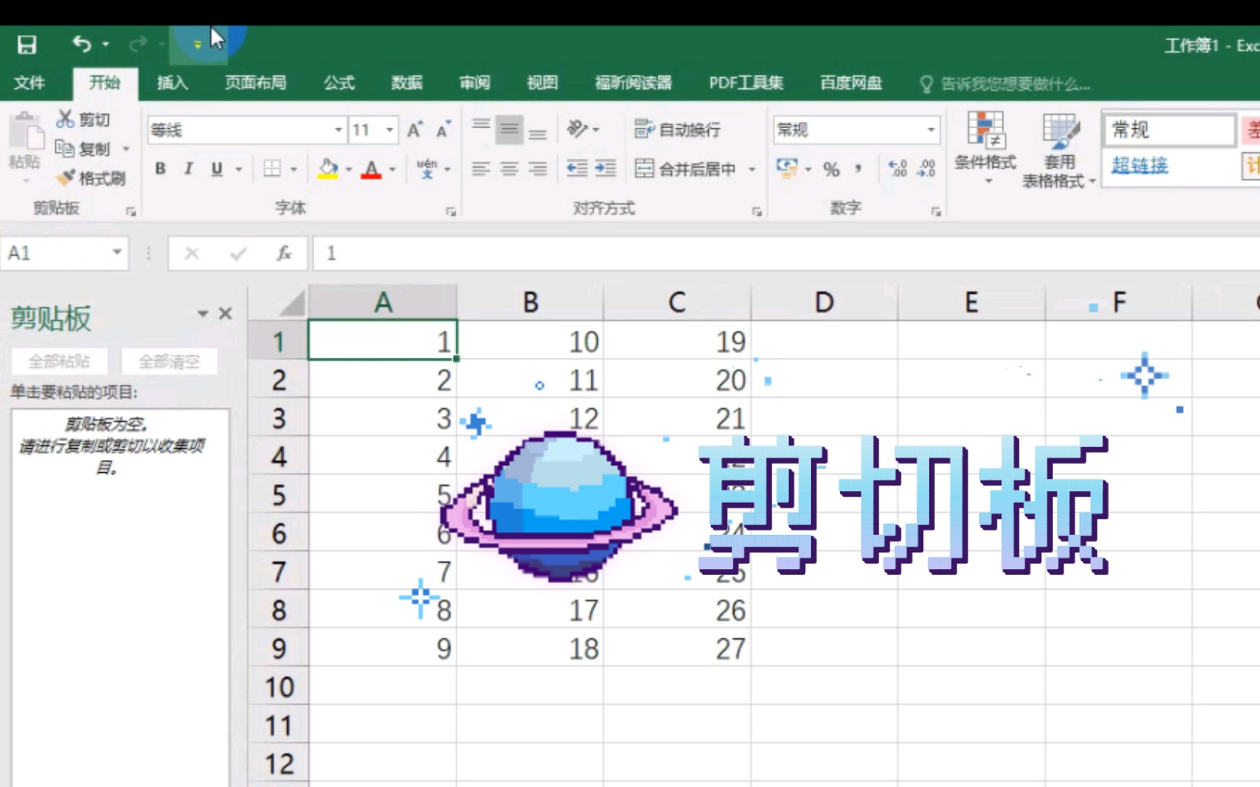Toggle underline formatting
Viewport: 1260px width, 787px height.
click(x=215, y=169)
